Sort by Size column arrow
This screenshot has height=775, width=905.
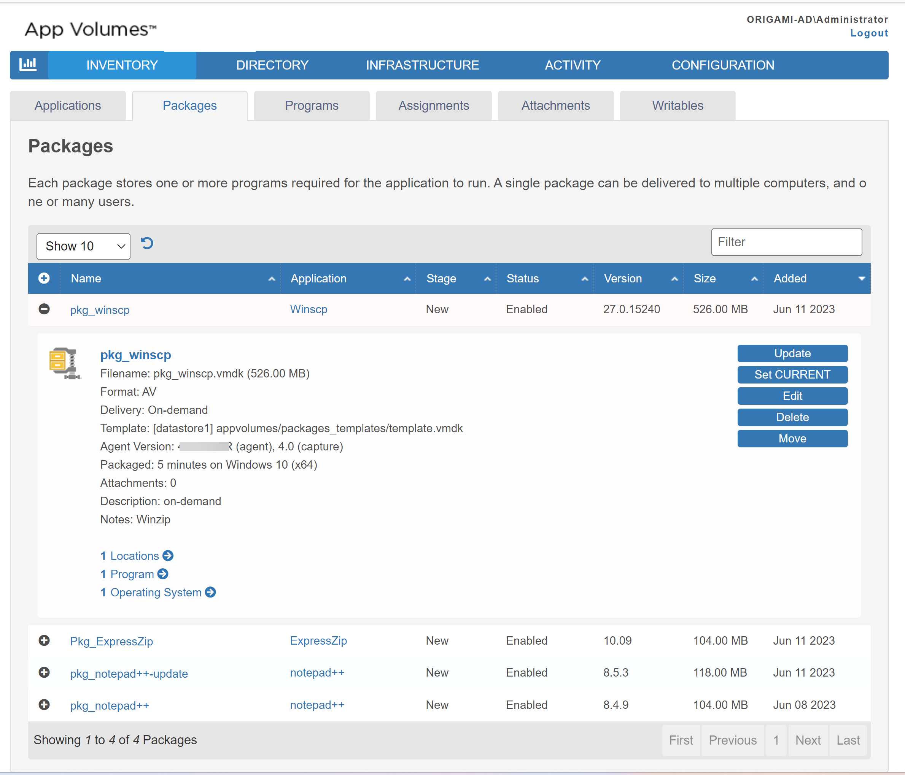point(754,279)
